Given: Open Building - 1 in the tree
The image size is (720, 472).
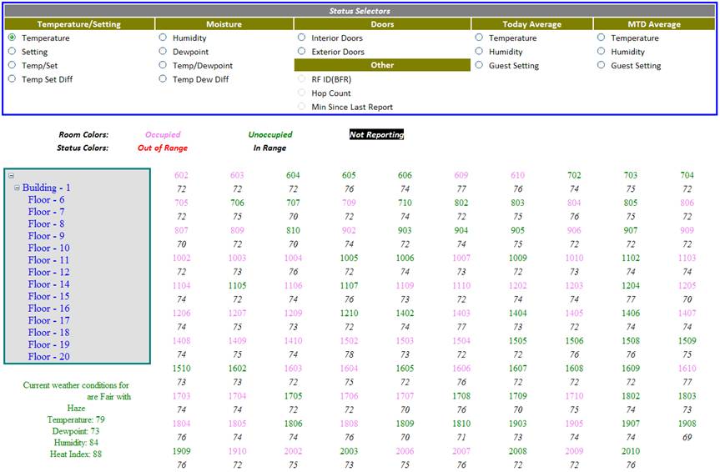Looking at the screenshot, I should [x=47, y=188].
